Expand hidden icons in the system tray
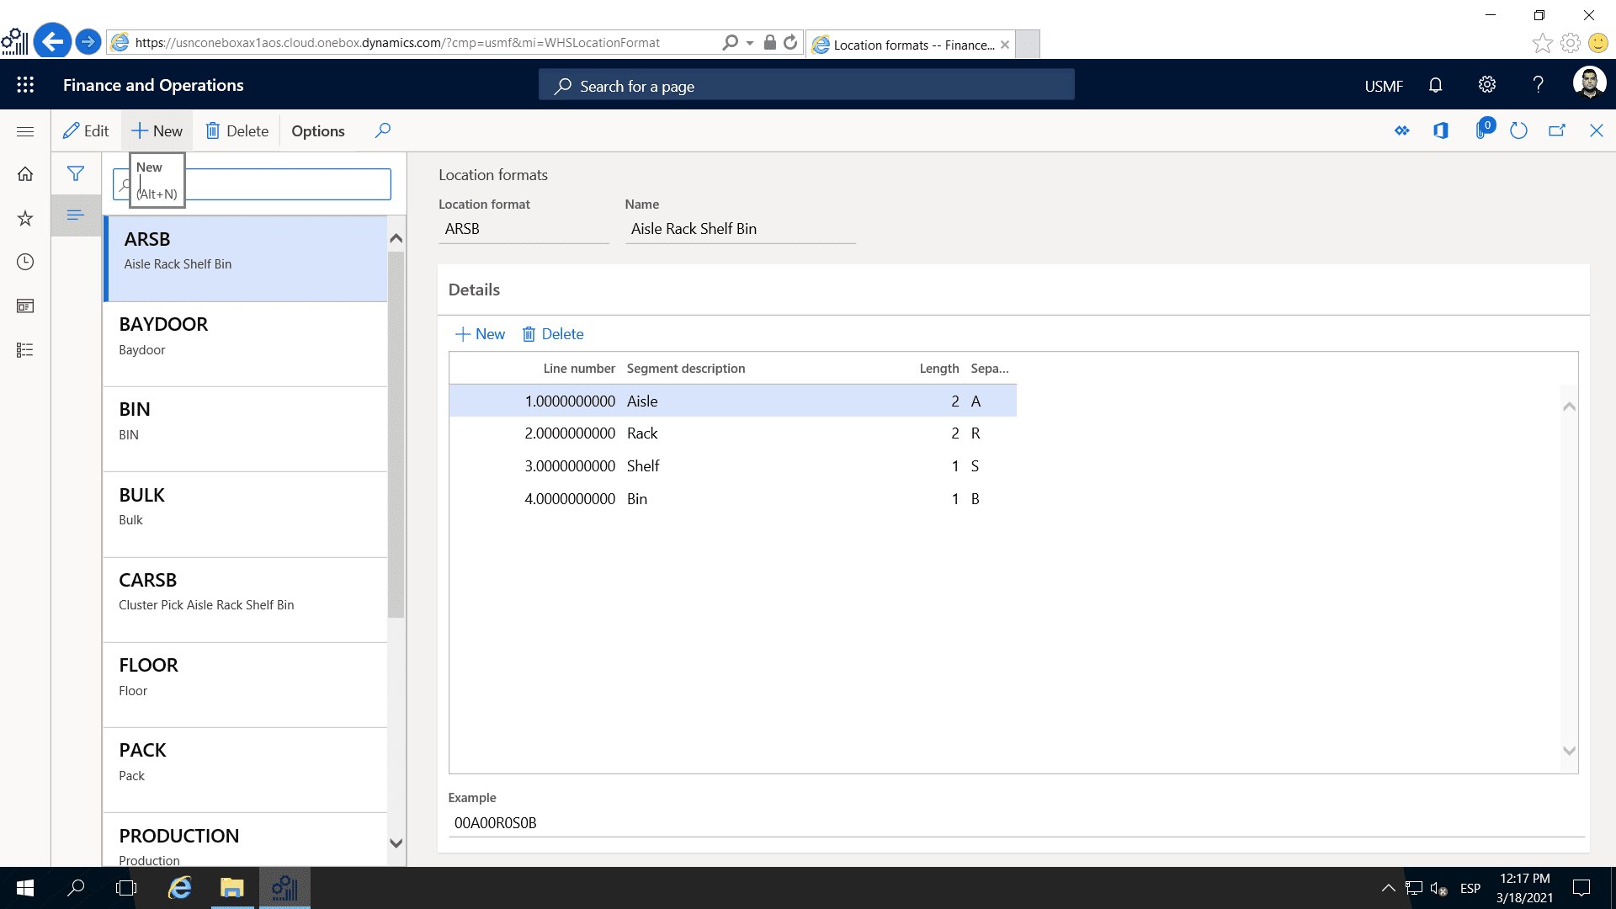1616x909 pixels. pyautogui.click(x=1389, y=887)
